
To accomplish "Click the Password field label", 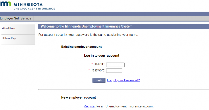I will point(98,70).
